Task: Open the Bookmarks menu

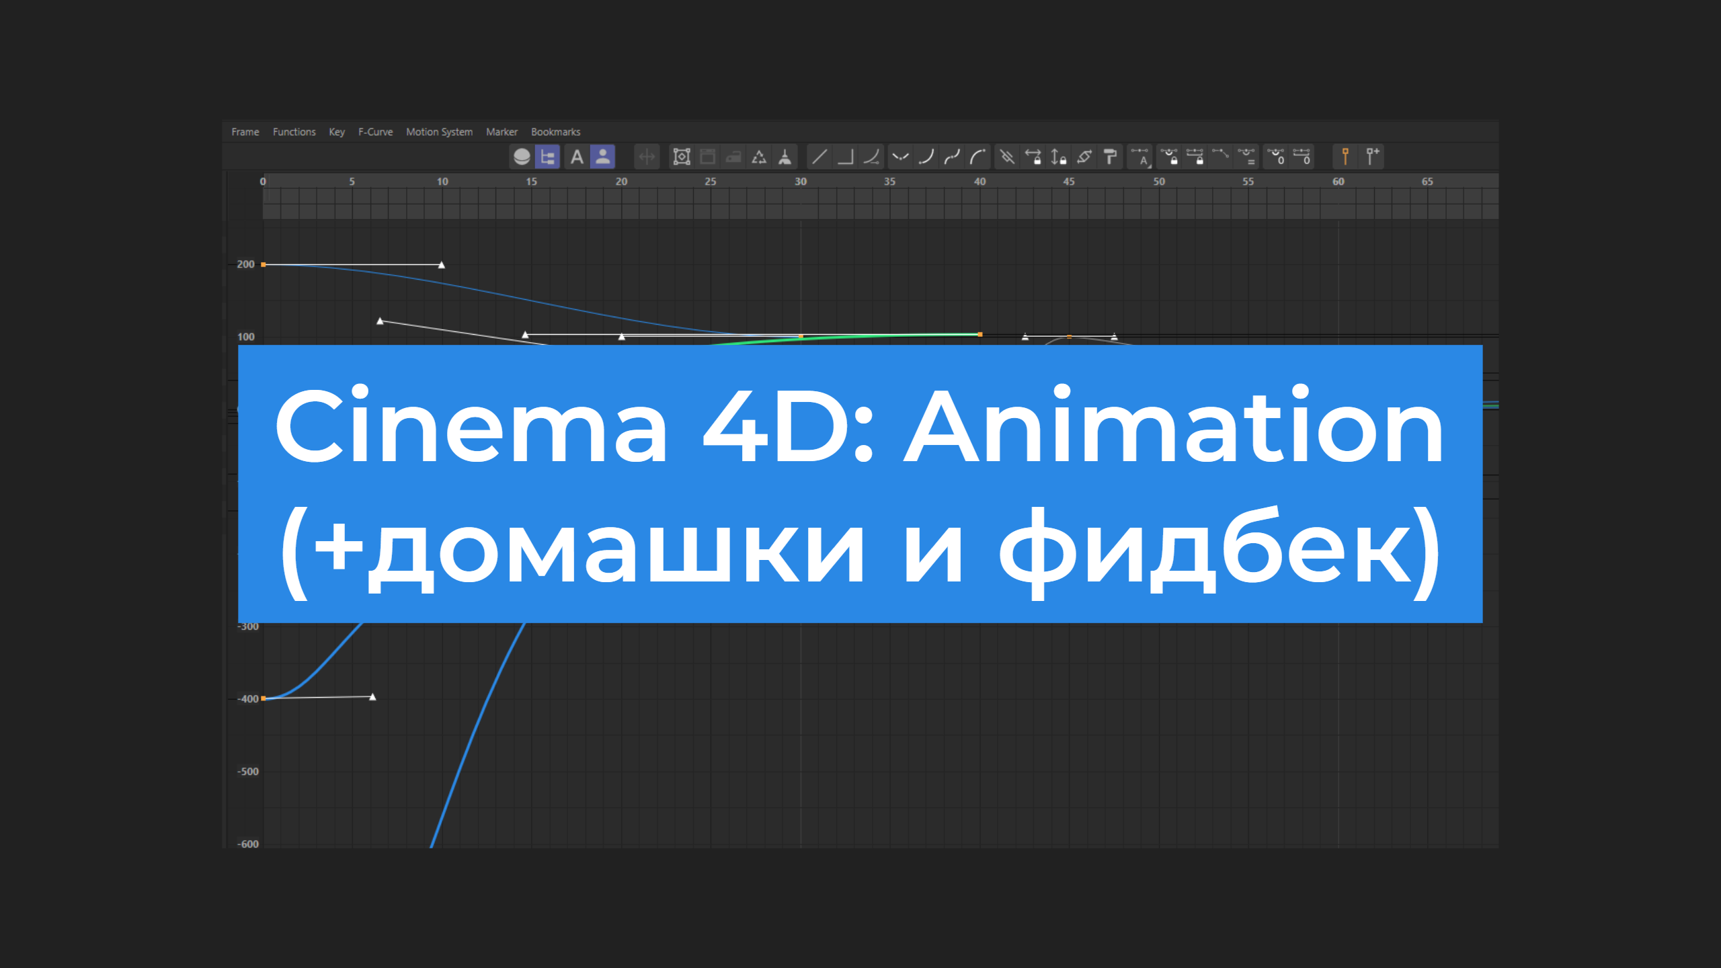Action: coord(555,132)
